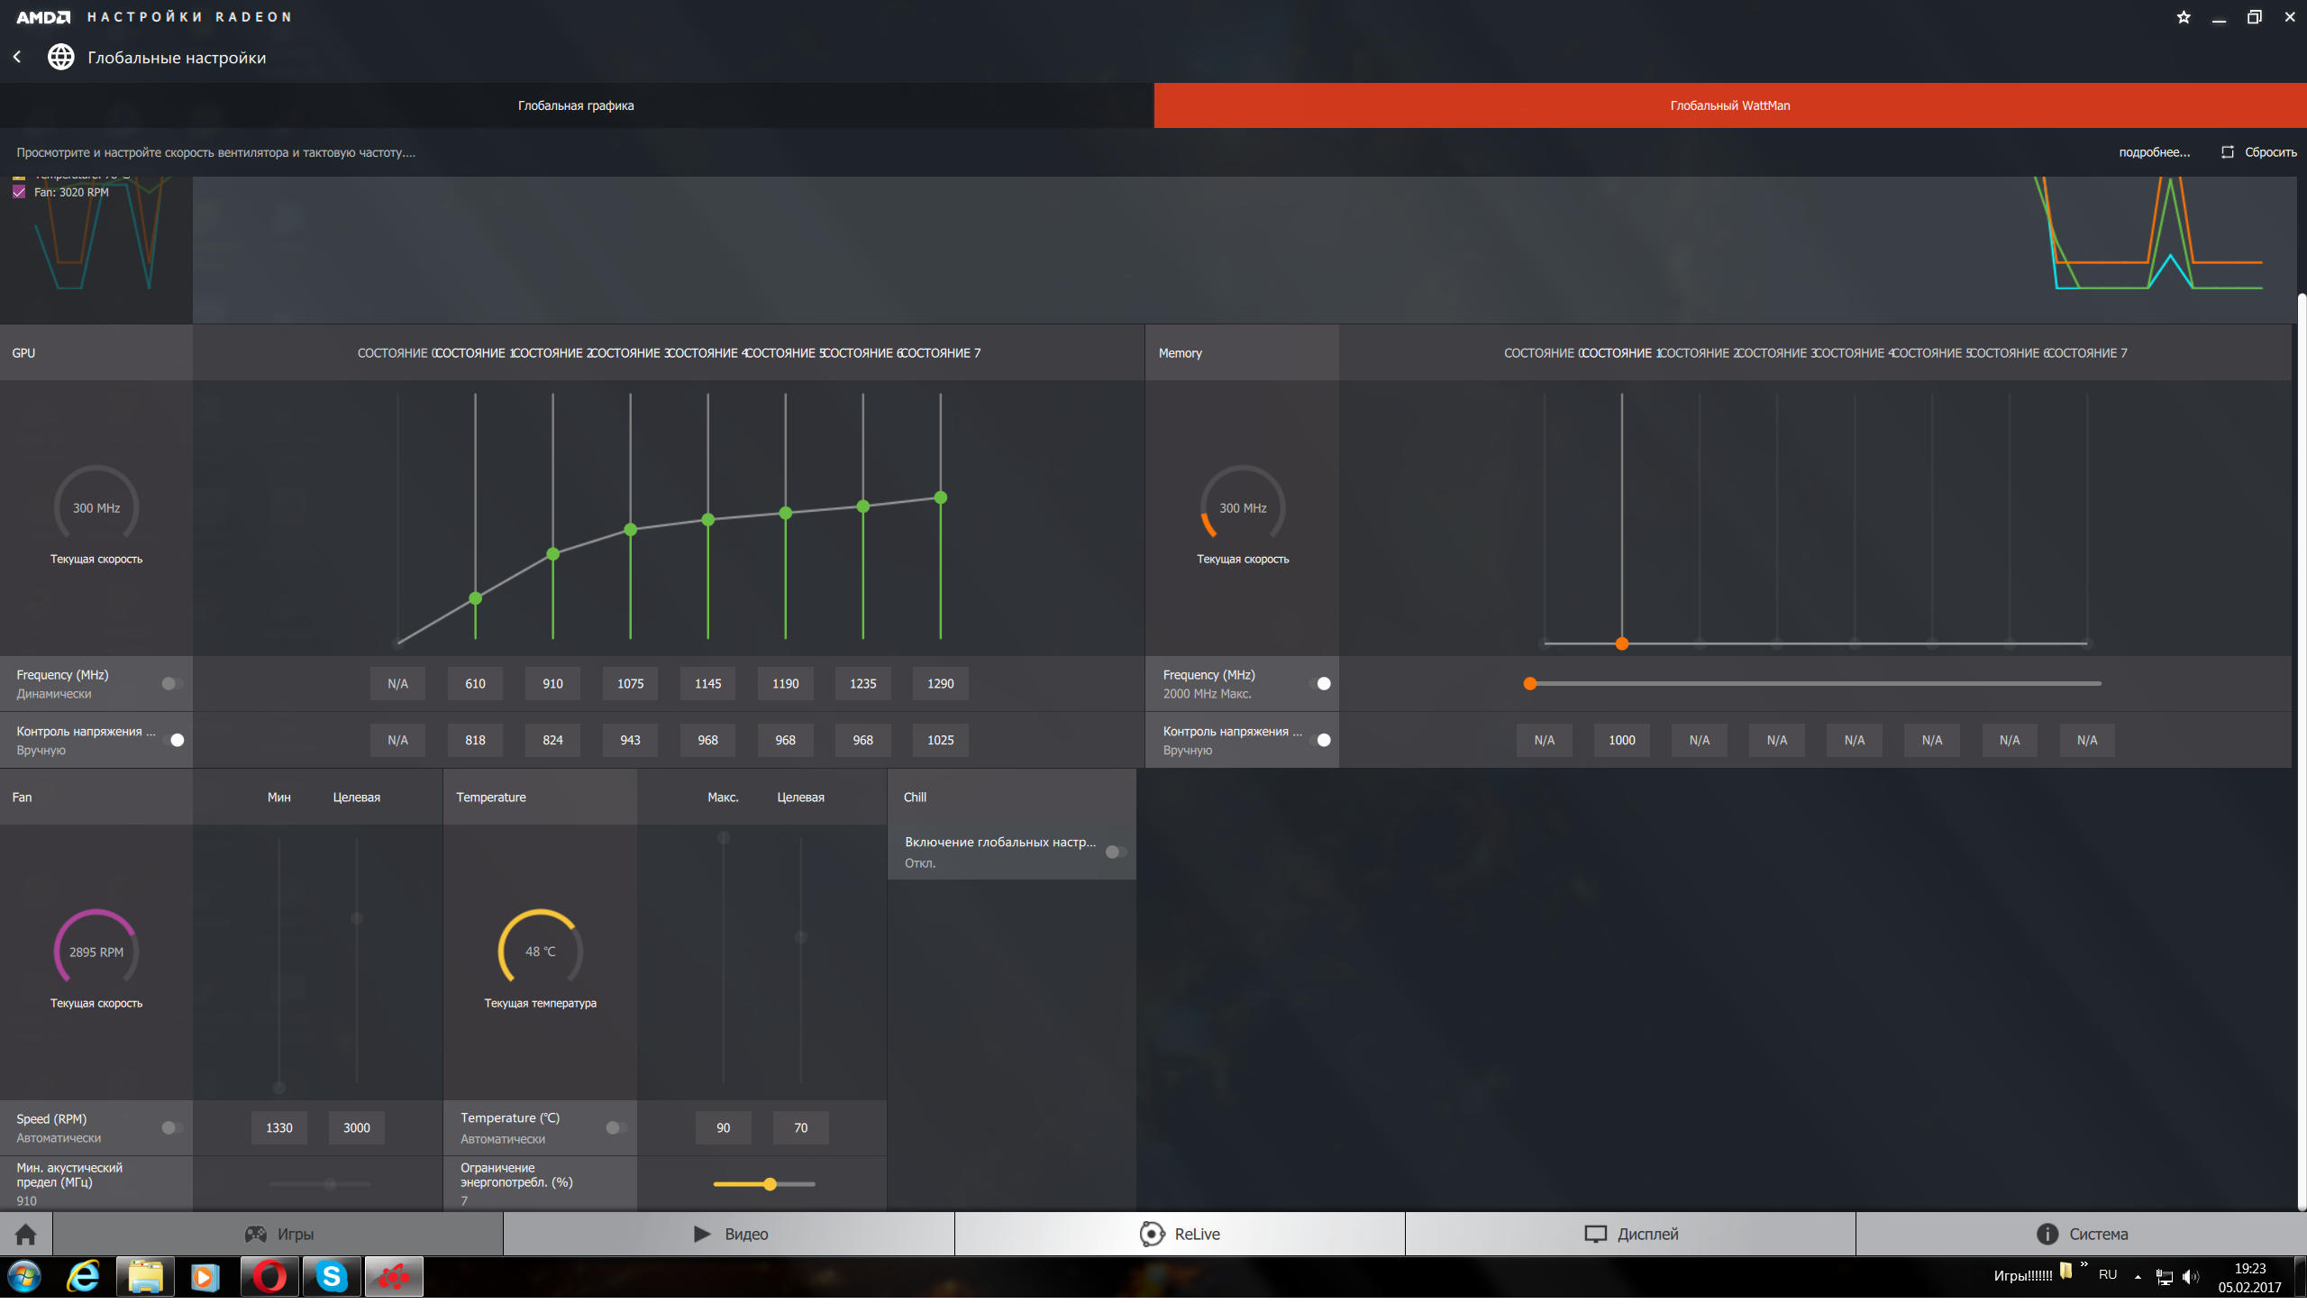Click the power limit yellow slider
Viewport: 2307px width, 1304px height.
click(x=770, y=1185)
